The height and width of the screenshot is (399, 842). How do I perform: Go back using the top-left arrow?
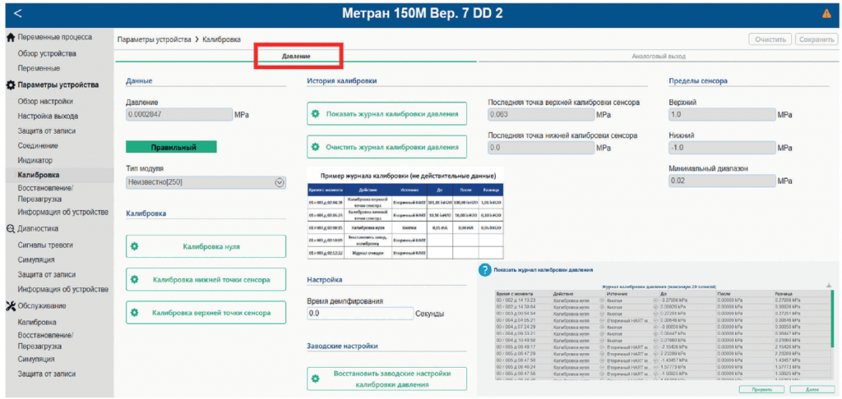point(18,13)
